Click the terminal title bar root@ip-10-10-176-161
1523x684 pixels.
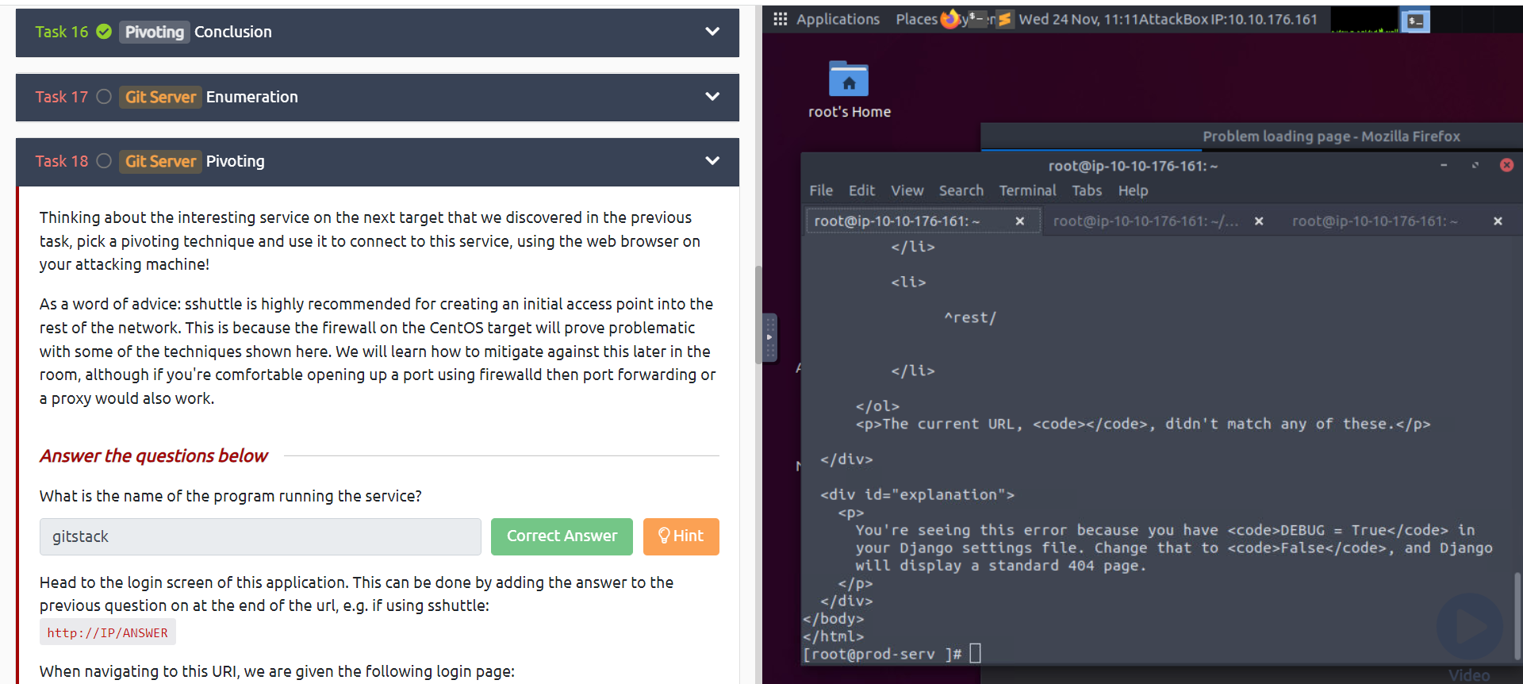(x=1133, y=166)
